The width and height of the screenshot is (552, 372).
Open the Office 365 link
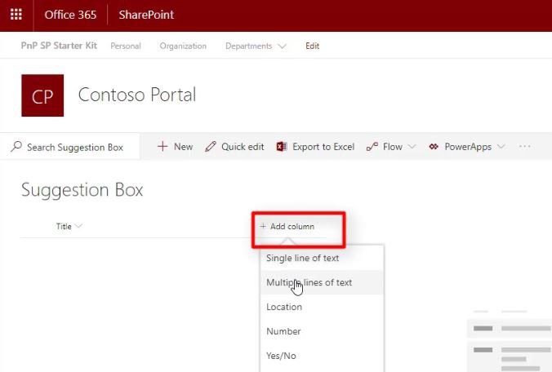(70, 15)
